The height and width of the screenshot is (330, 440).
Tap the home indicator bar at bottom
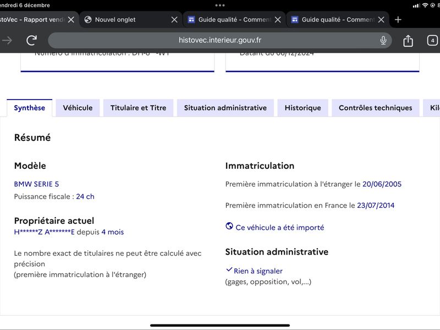coord(220,326)
